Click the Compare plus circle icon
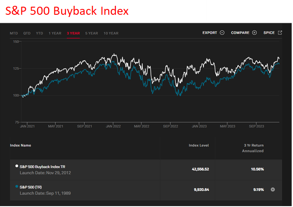The height and width of the screenshot is (207, 293). (255, 33)
